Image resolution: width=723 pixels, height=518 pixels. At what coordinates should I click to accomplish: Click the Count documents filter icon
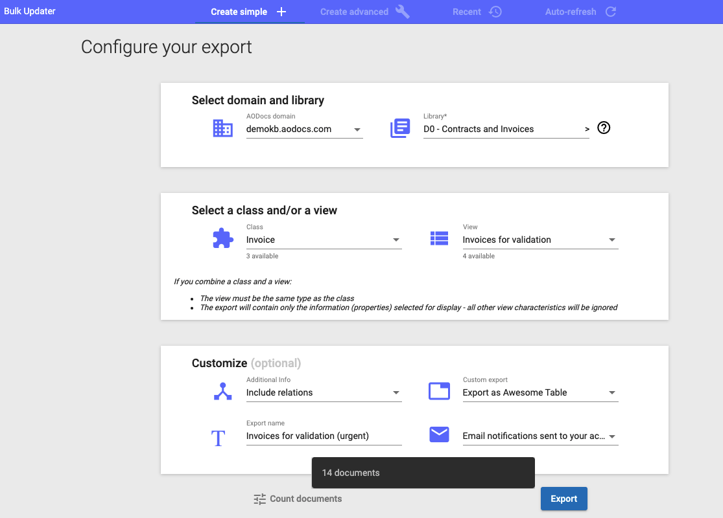[259, 499]
